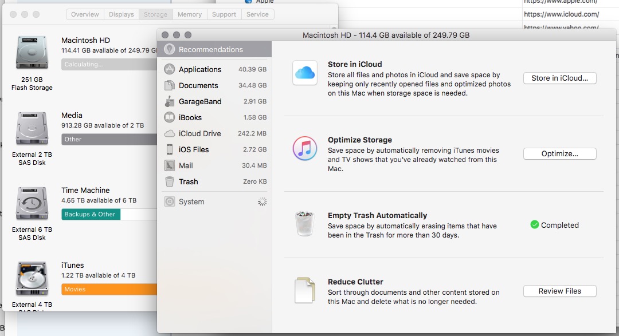Click the Optimize... button

(560, 154)
